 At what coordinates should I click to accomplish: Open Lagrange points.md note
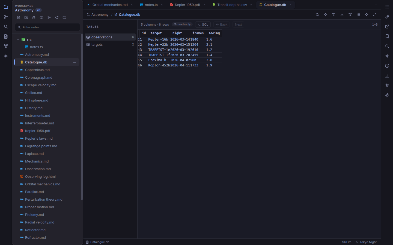(47, 146)
